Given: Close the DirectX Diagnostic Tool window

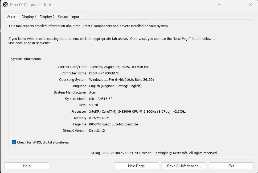Looking at the screenshot, I should click(250, 5).
